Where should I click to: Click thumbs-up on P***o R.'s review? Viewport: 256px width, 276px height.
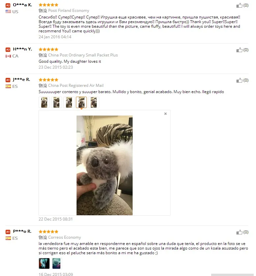coord(239,232)
